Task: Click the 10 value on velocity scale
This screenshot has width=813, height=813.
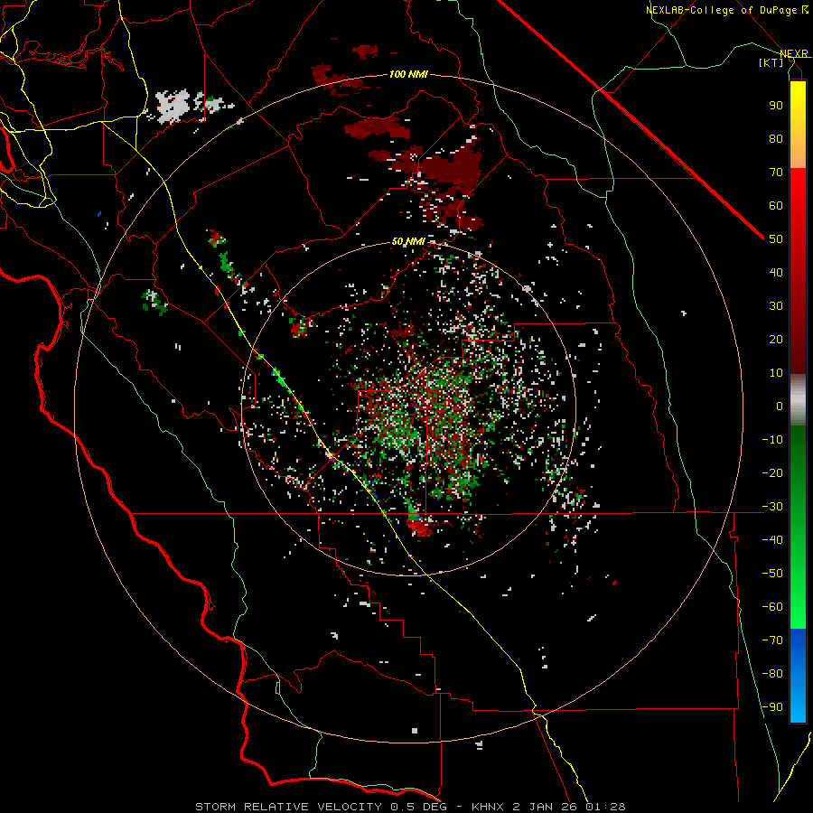Action: 776,373
